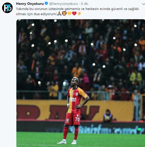This screenshot has width=145, height=147.
Task: Click the lightning bolt emoji
Action: [x=79, y=14]
